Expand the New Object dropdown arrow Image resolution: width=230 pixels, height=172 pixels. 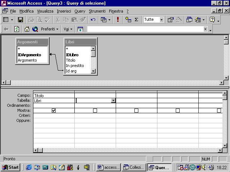[x=204, y=20]
